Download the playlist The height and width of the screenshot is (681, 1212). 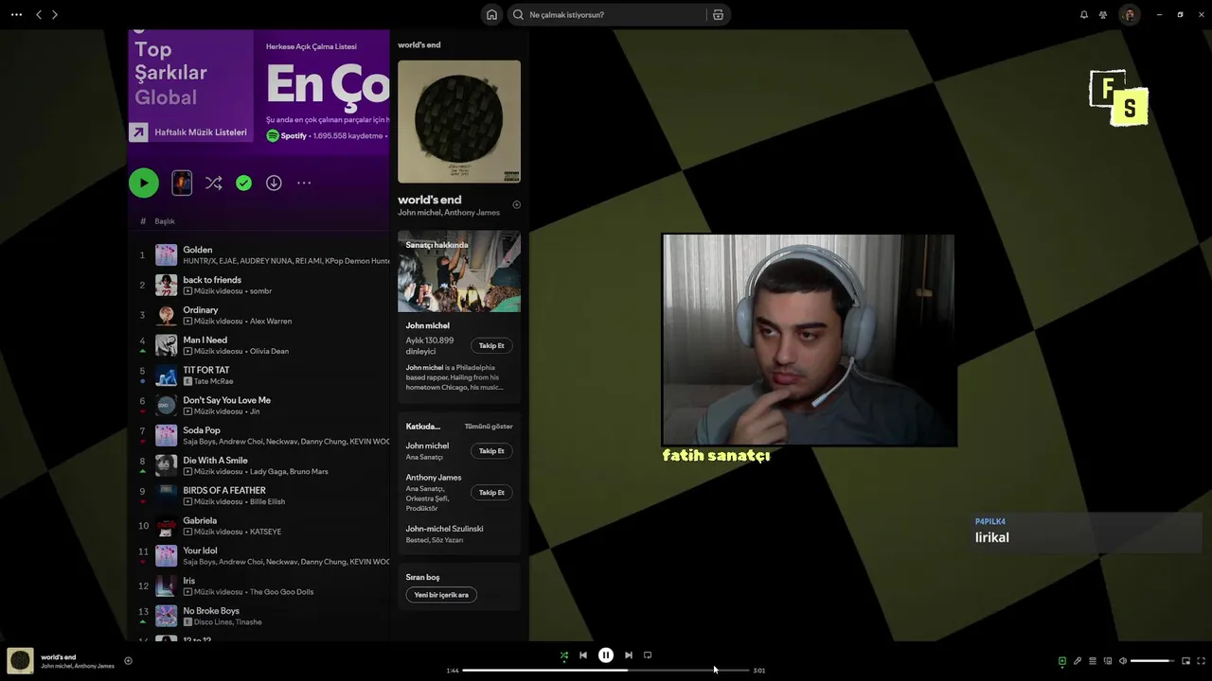(x=274, y=183)
